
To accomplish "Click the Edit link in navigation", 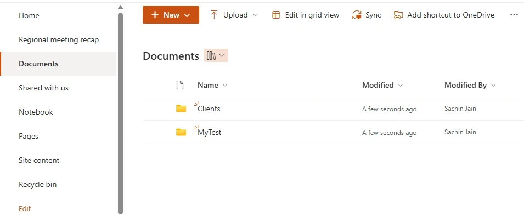I will point(25,208).
